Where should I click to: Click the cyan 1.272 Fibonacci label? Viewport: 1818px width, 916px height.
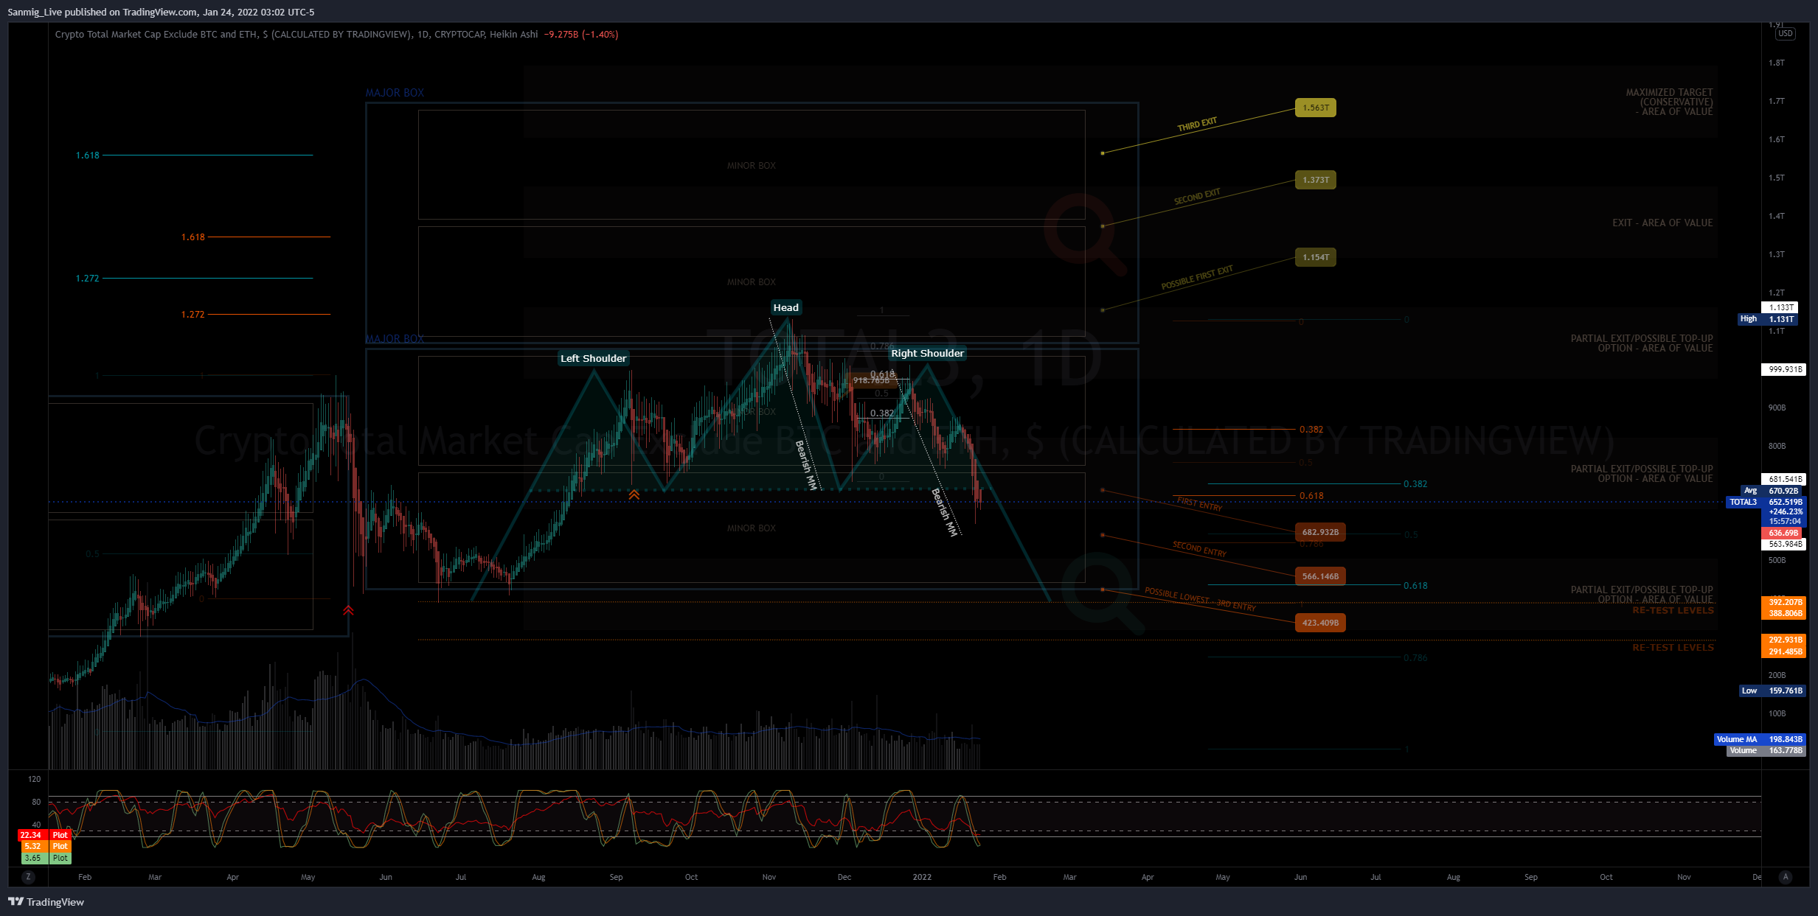pyautogui.click(x=87, y=279)
